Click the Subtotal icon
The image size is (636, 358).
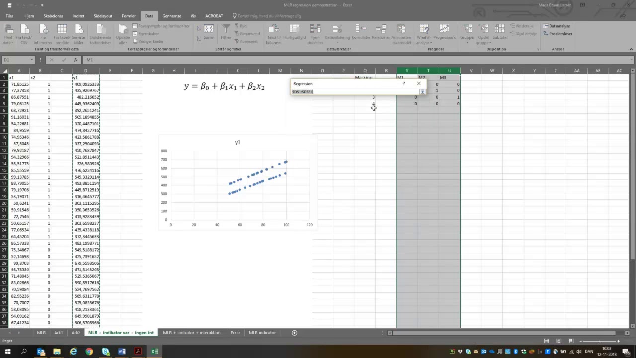coord(500,32)
